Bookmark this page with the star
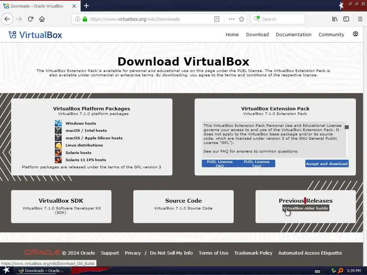 tap(242, 19)
